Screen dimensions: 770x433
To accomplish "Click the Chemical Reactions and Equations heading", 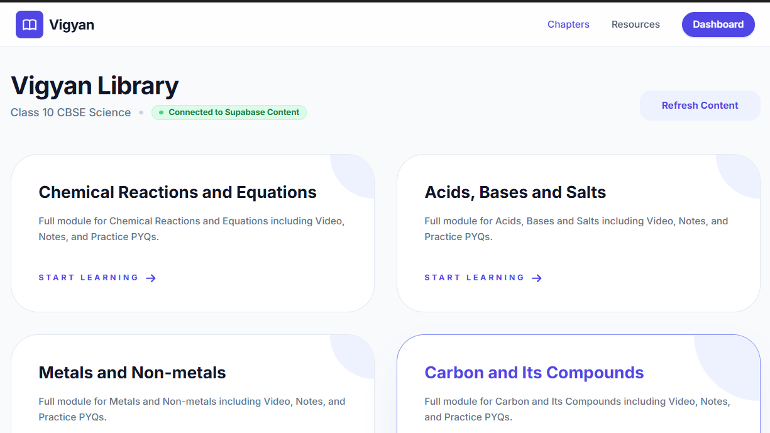I will tap(177, 192).
